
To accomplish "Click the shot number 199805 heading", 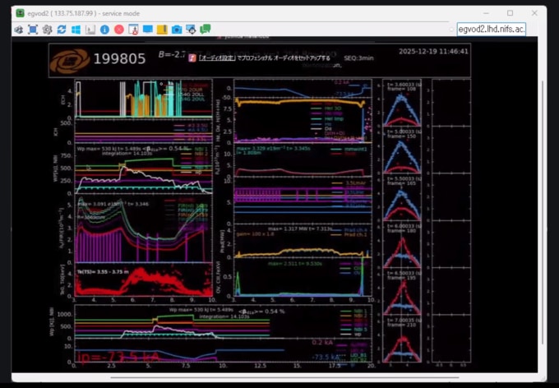I will (119, 58).
